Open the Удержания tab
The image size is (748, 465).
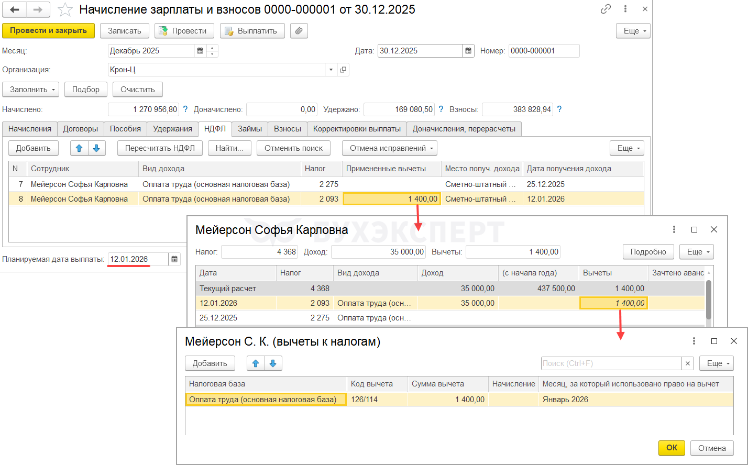coord(172,129)
